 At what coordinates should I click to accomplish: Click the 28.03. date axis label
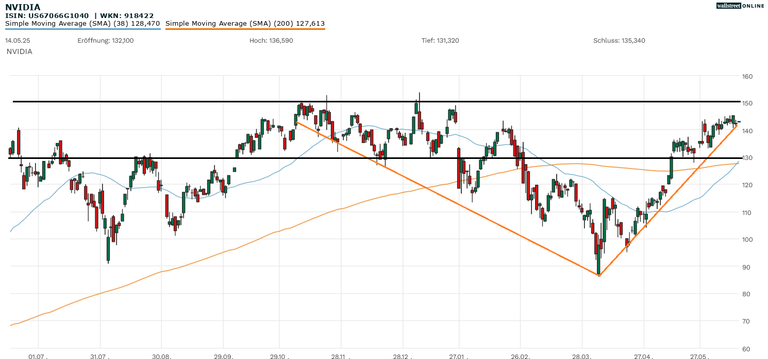tap(581, 356)
